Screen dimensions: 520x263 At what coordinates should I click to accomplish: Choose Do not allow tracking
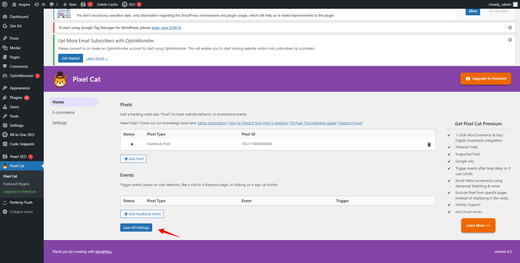pos(499,11)
